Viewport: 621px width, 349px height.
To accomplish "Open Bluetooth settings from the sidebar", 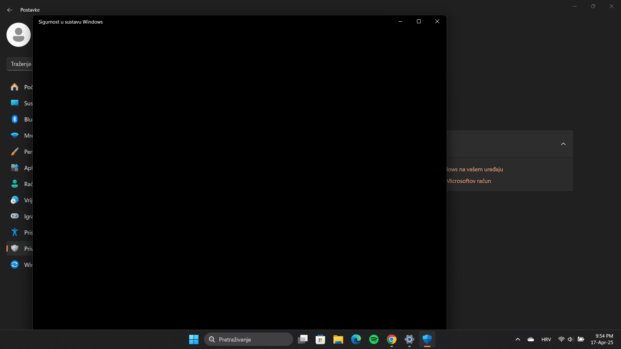I will coord(15,119).
